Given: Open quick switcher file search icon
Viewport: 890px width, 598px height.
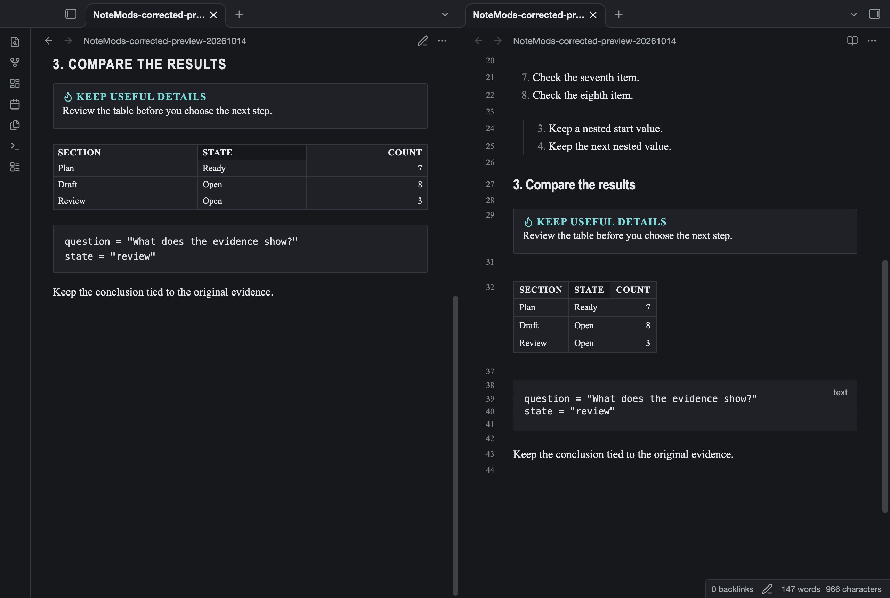Looking at the screenshot, I should pyautogui.click(x=15, y=42).
